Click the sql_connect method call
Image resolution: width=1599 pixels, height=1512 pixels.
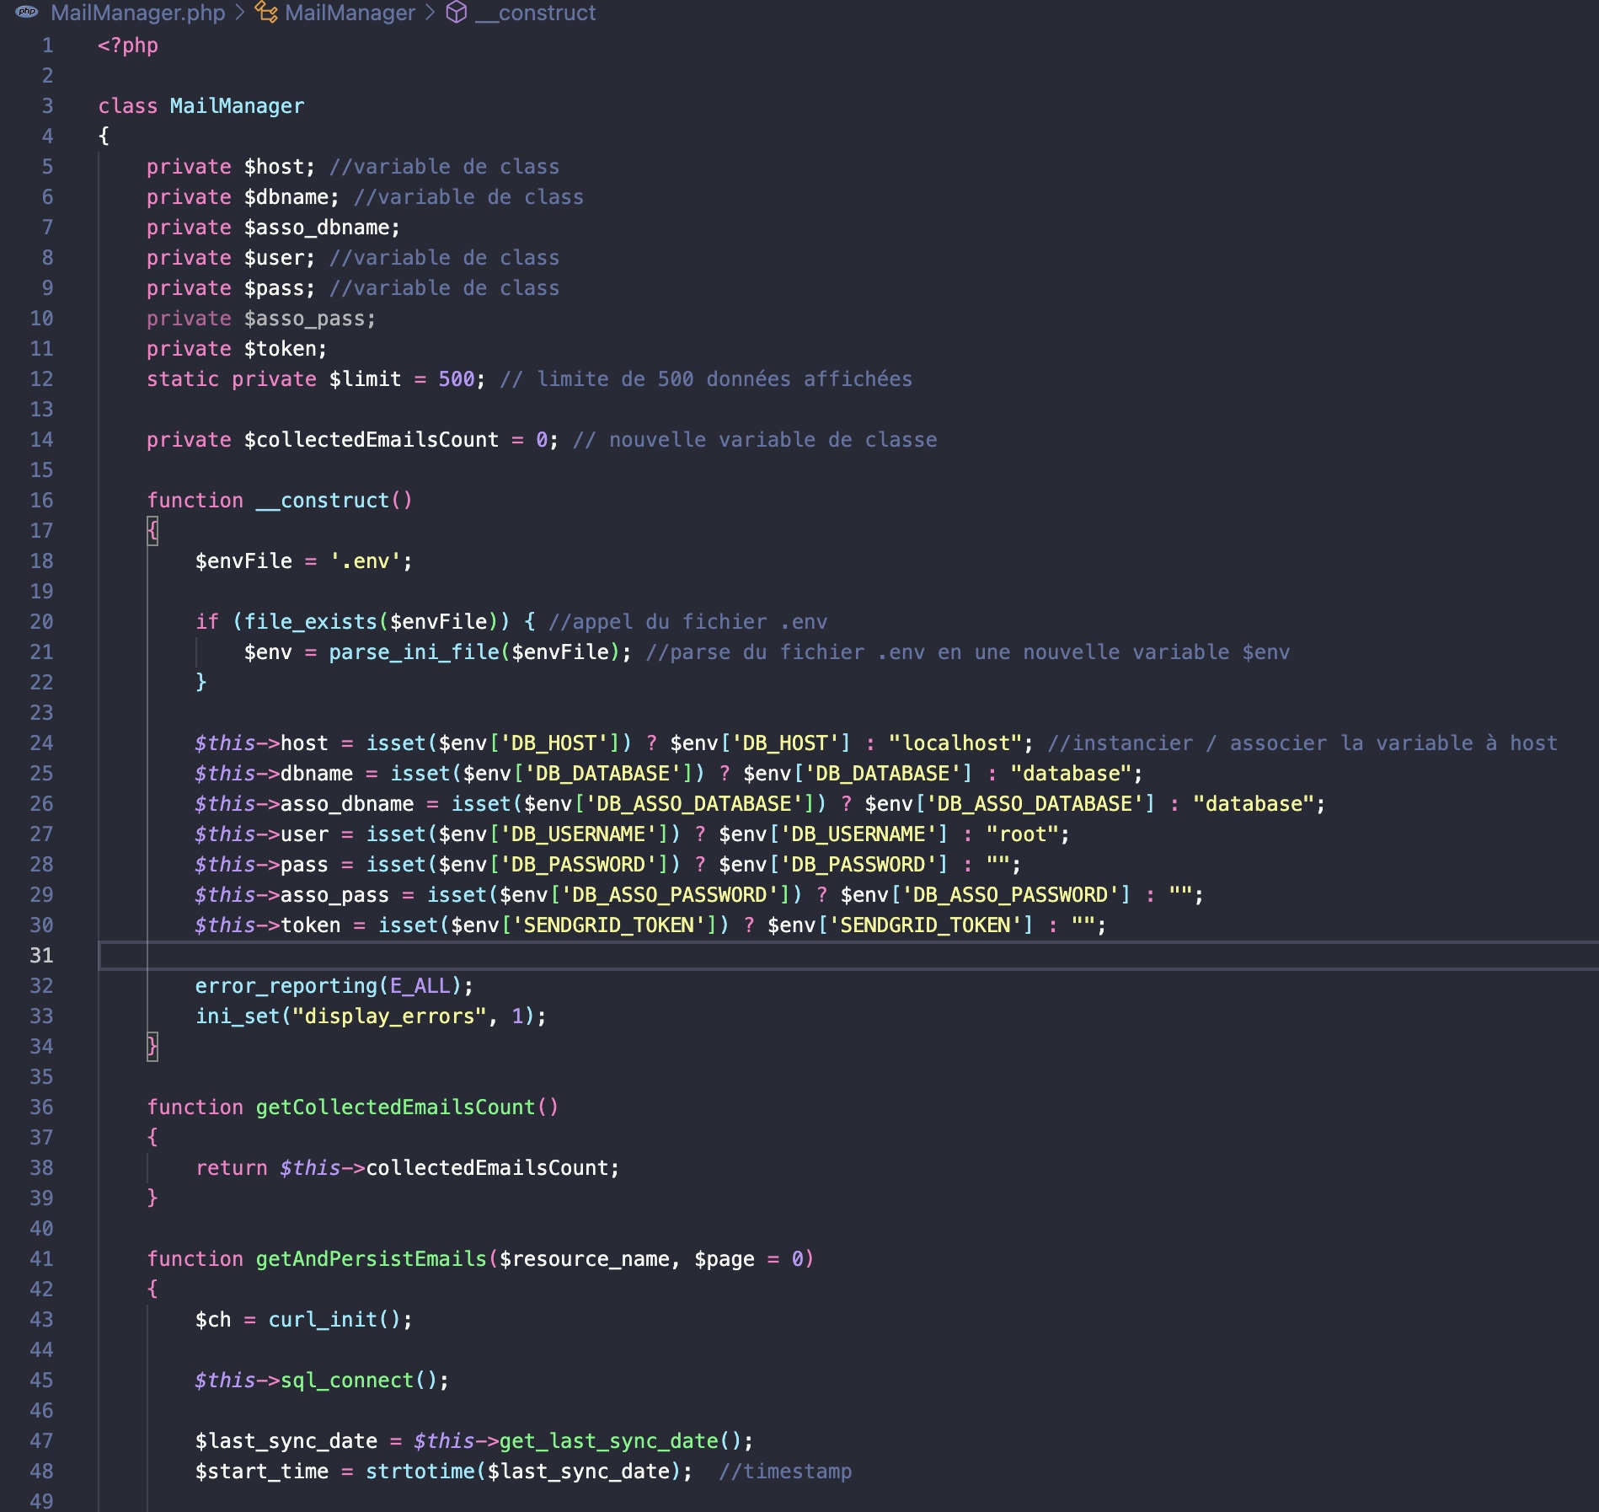click(x=346, y=1381)
